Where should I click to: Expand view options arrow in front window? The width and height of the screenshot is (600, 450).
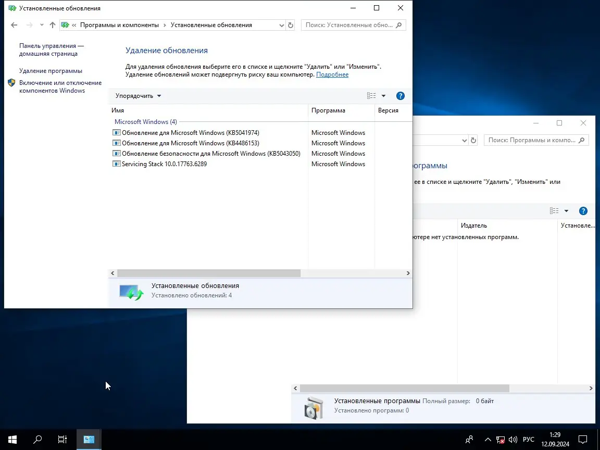click(383, 96)
